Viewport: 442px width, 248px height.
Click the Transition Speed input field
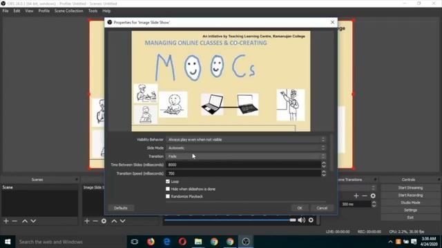[x=244, y=174]
